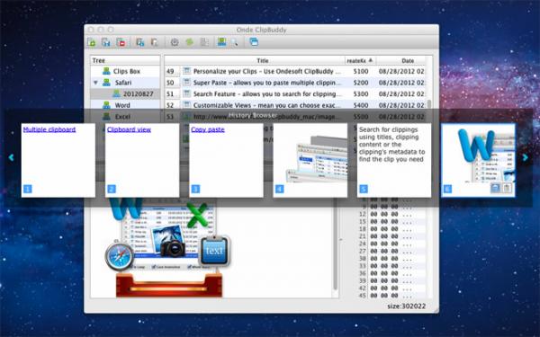Screen dimensions: 540x337
Task: Select the 20120827 folder in tree
Action: (138, 93)
